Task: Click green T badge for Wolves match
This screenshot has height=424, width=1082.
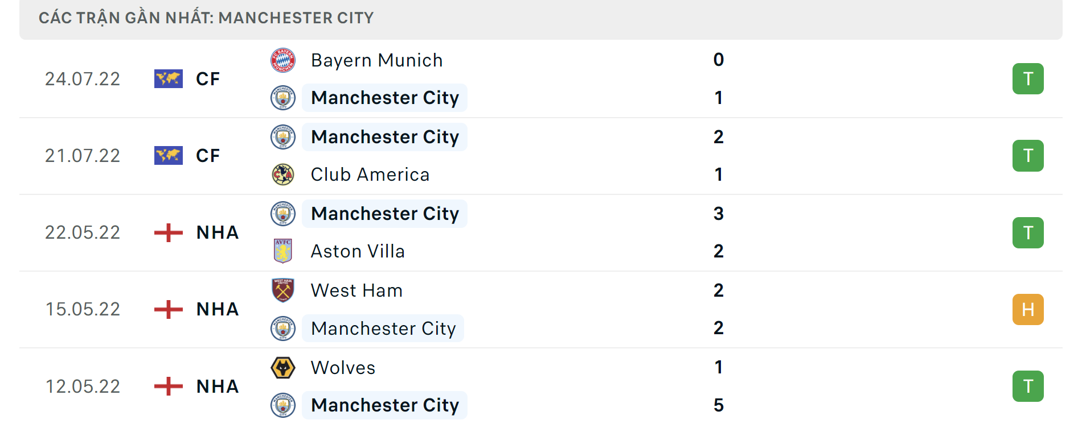Action: tap(1028, 386)
